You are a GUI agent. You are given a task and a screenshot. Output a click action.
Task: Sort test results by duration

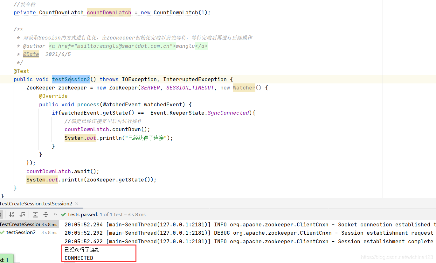click(23, 215)
